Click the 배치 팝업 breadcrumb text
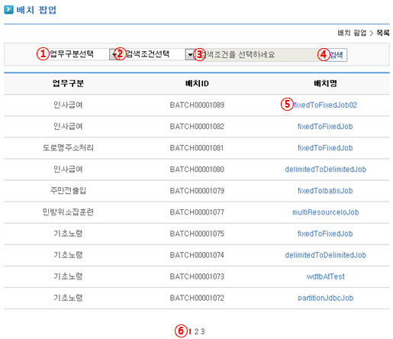Image resolution: width=393 pixels, height=339 pixels. (x=352, y=33)
